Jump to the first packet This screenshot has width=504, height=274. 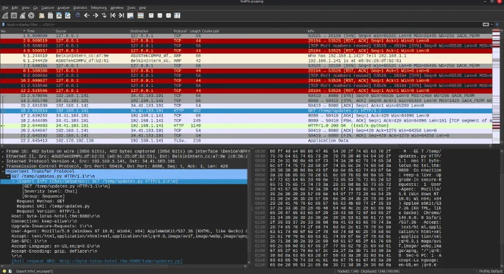point(113,15)
